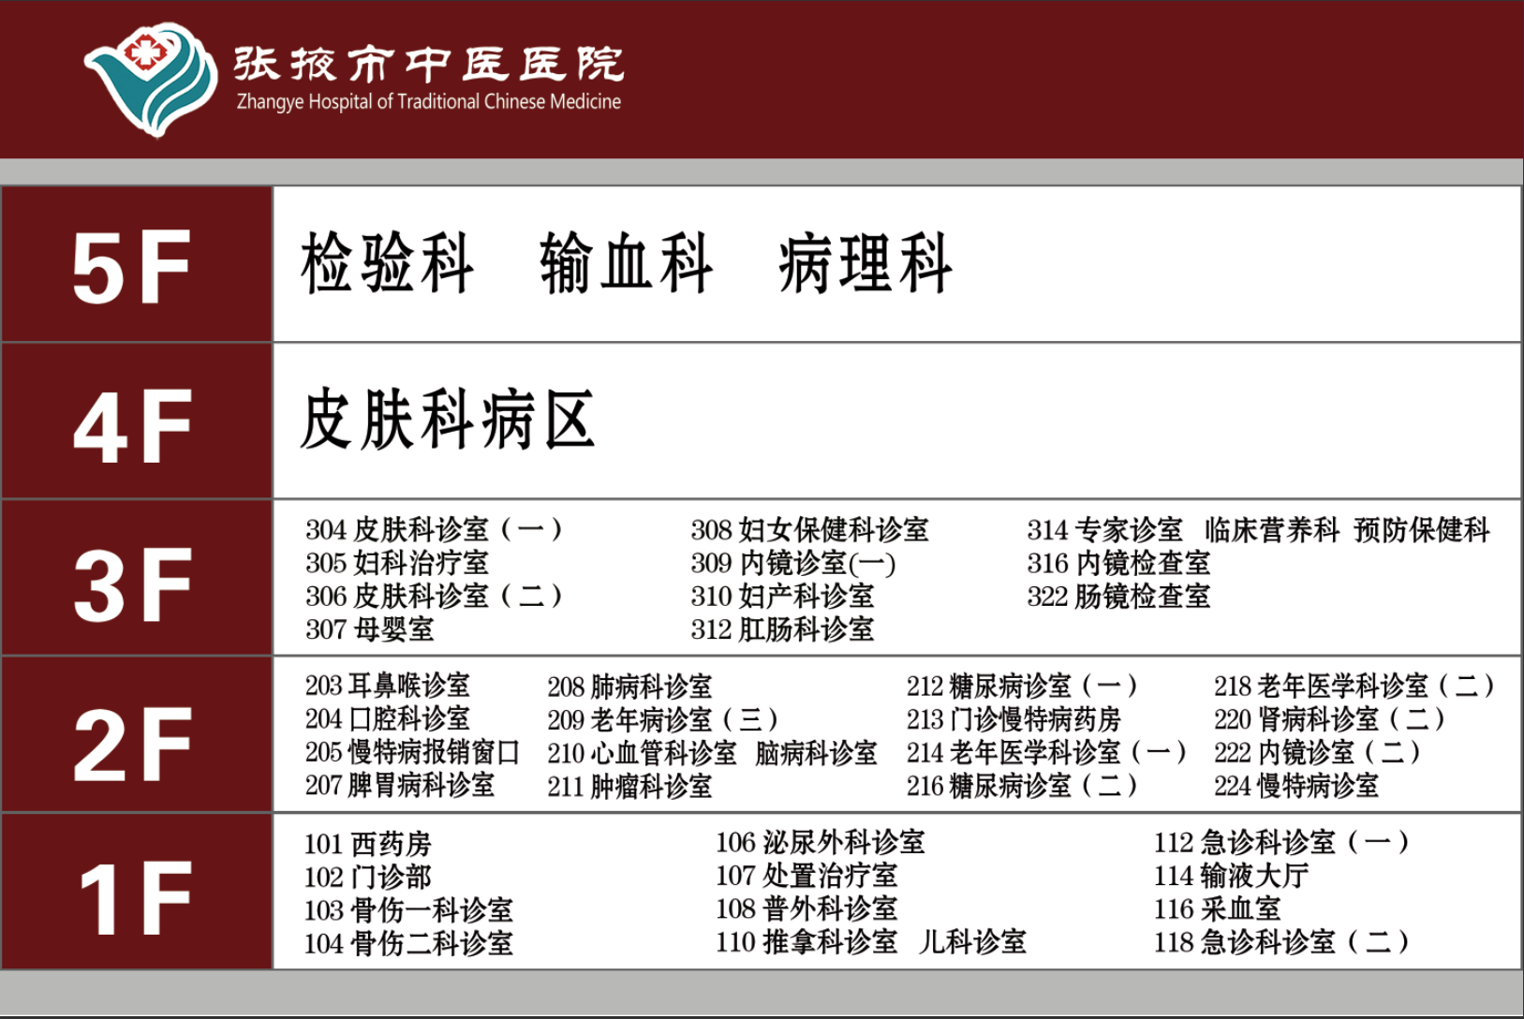Click 322 肠镜检查室
The width and height of the screenshot is (1524, 1019).
point(1118,596)
